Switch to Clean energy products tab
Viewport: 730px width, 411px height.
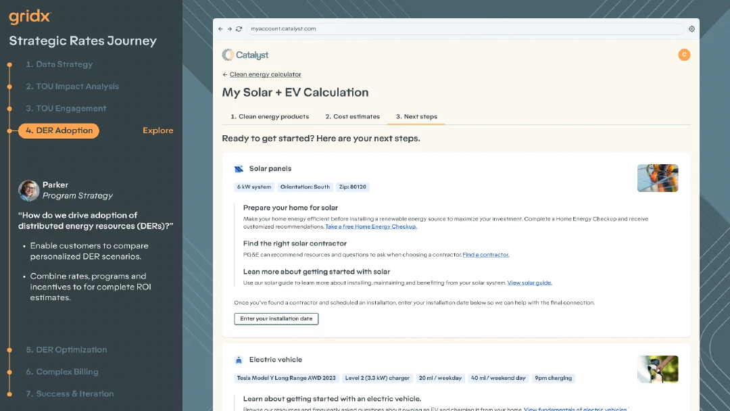tap(270, 117)
